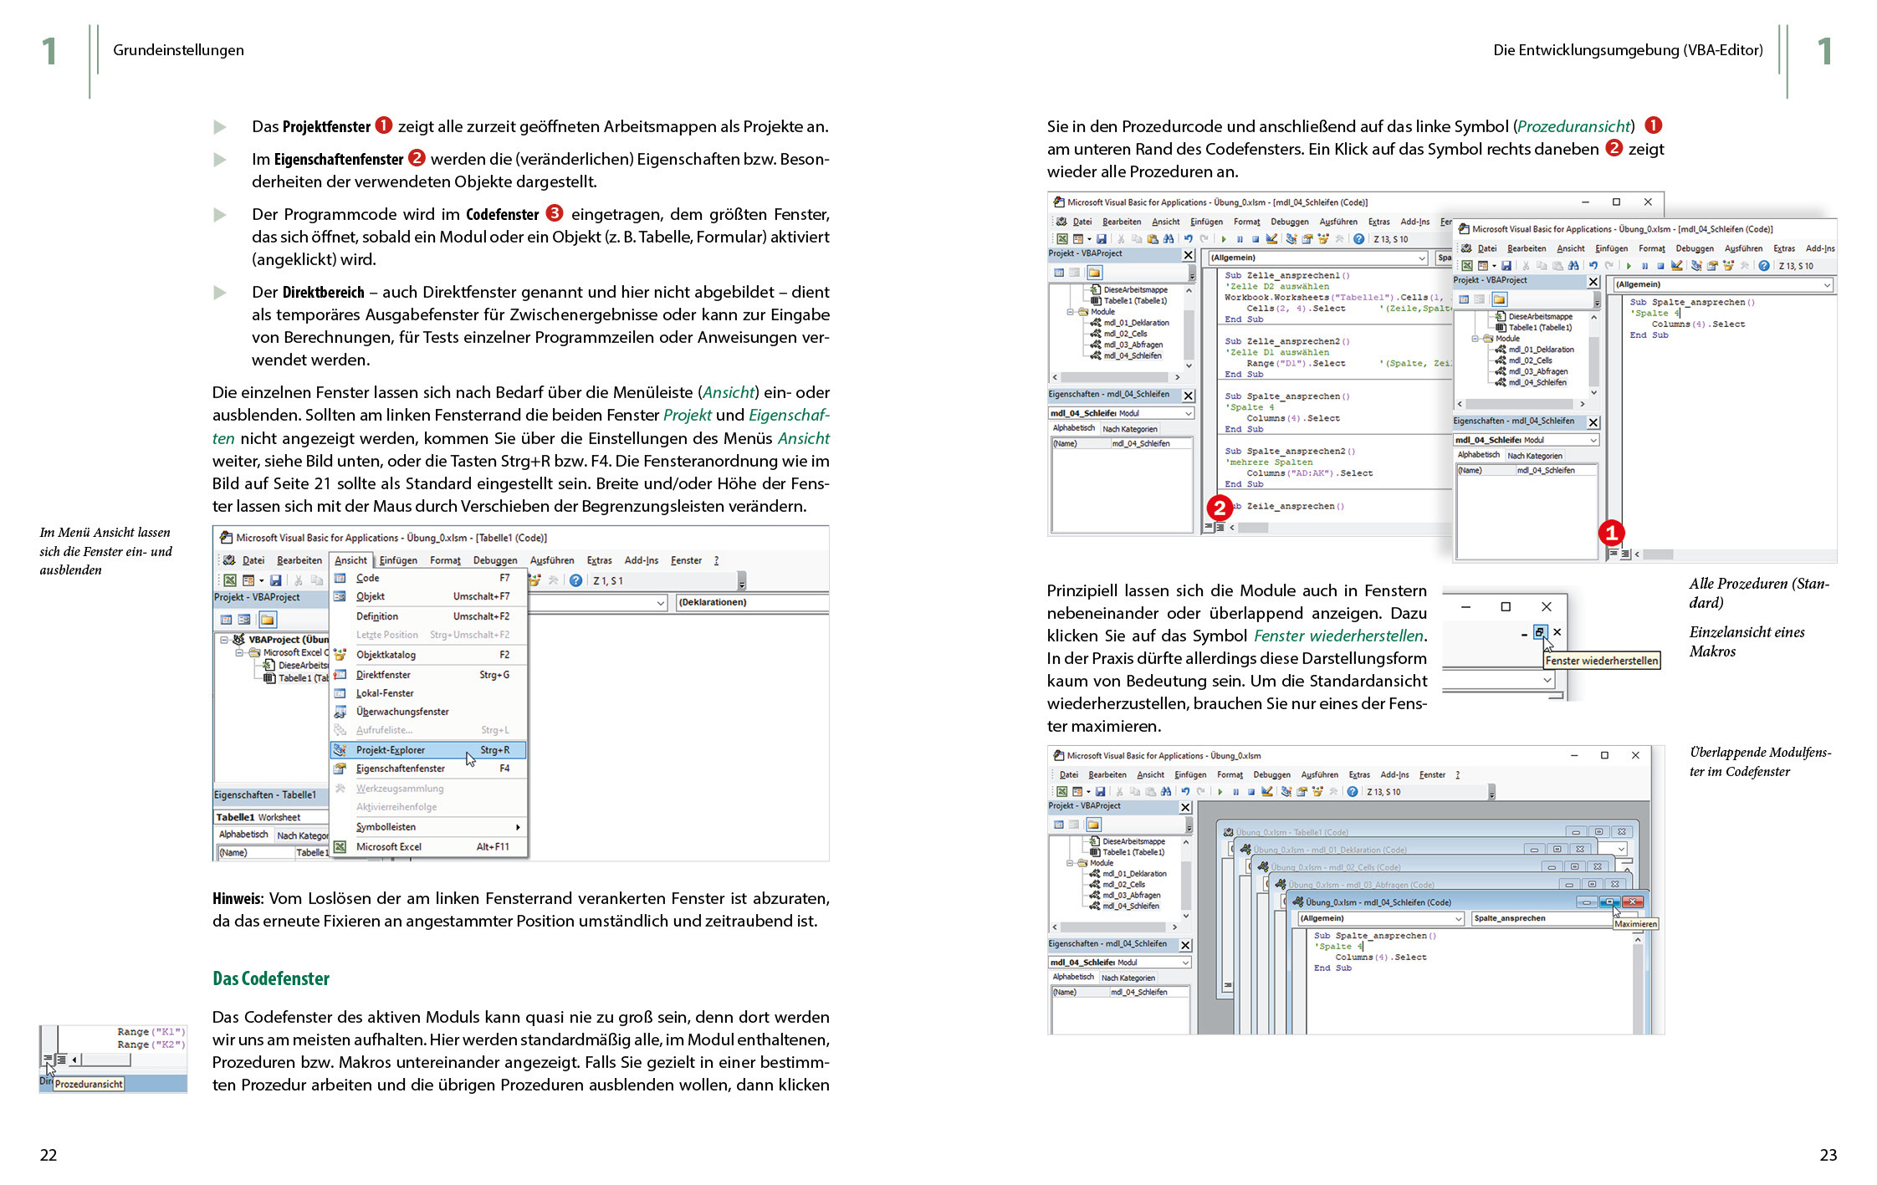This screenshot has width=1877, height=1185.
Task: Switch to Nach Kategorien tab in overlapping-windows screenshot
Action: point(1128,978)
